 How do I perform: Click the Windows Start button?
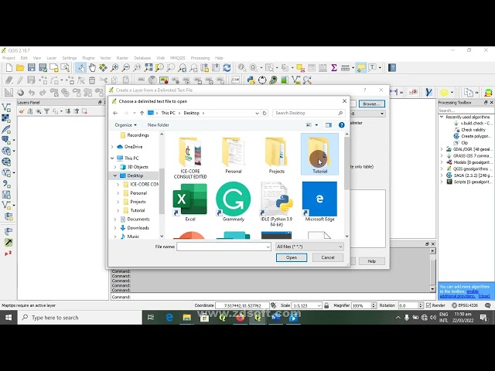point(9,318)
